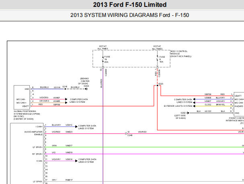
Task: Select the 'GLOBAL POSITIONING SYSTEM MODULE (GPSM)' caption
Action: coord(27,113)
